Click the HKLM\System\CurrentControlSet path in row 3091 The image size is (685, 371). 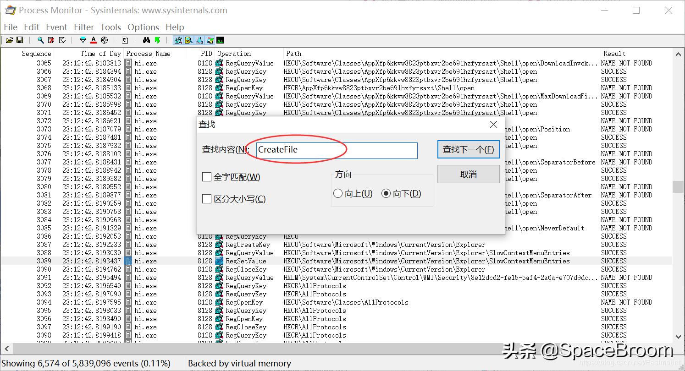click(441, 278)
